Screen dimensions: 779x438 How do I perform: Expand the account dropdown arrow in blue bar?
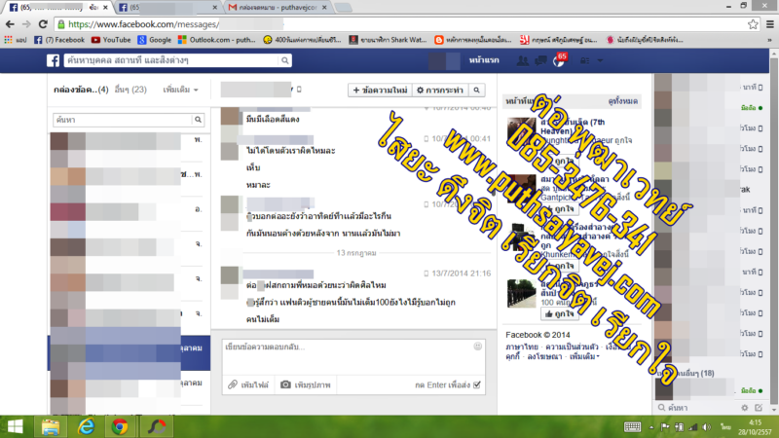600,60
